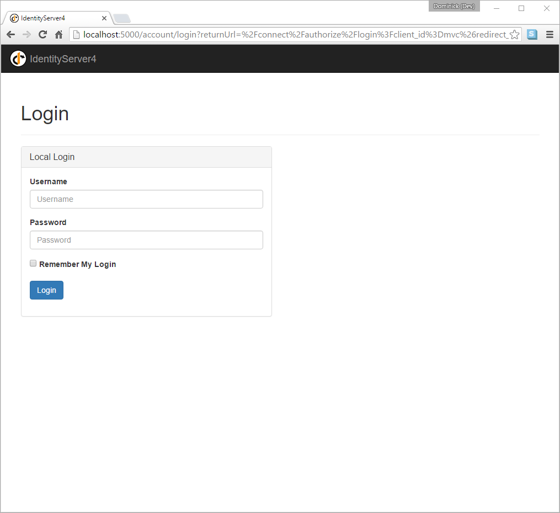Select the IdentityServer4 browser tab
The width and height of the screenshot is (560, 513).
tap(57, 18)
